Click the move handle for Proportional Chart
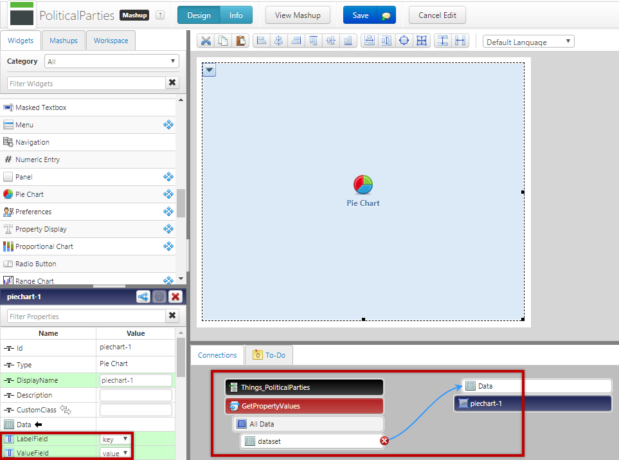 (x=168, y=246)
